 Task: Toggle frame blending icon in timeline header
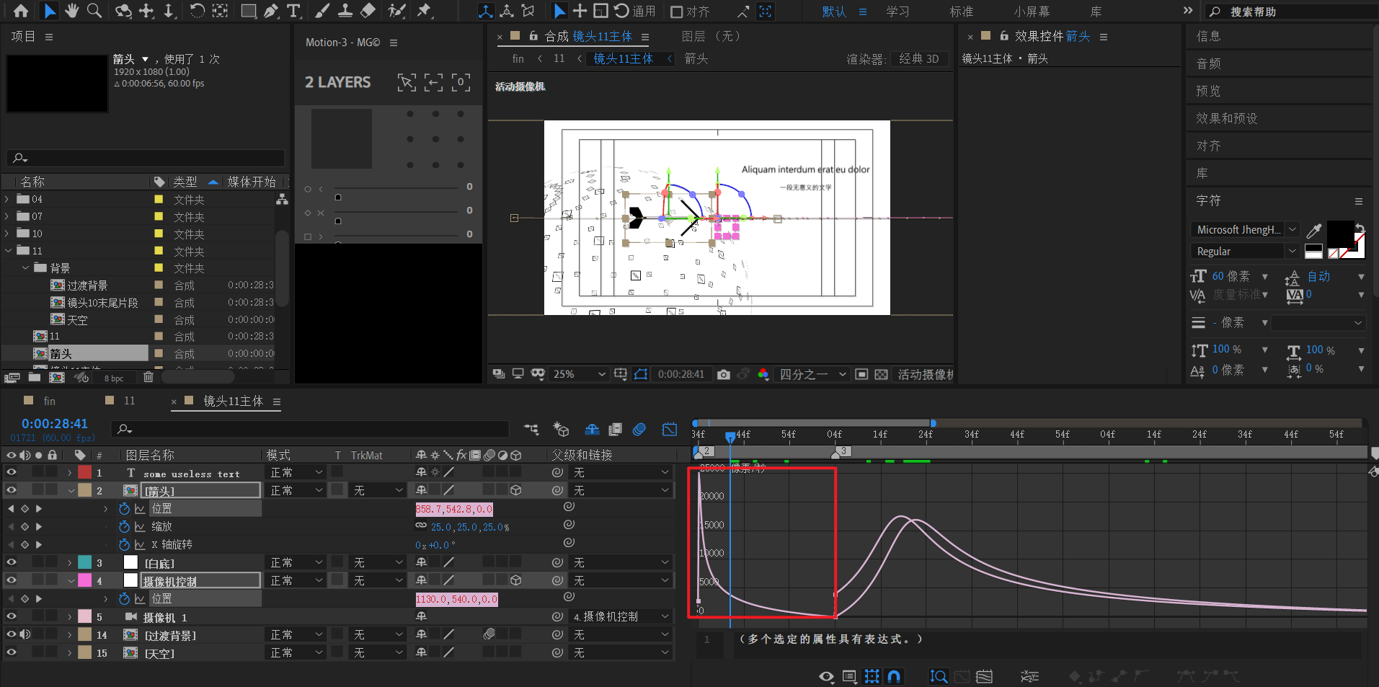click(615, 430)
